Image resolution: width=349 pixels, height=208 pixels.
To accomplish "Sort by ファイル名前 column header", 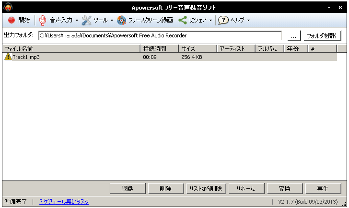I will [x=71, y=49].
